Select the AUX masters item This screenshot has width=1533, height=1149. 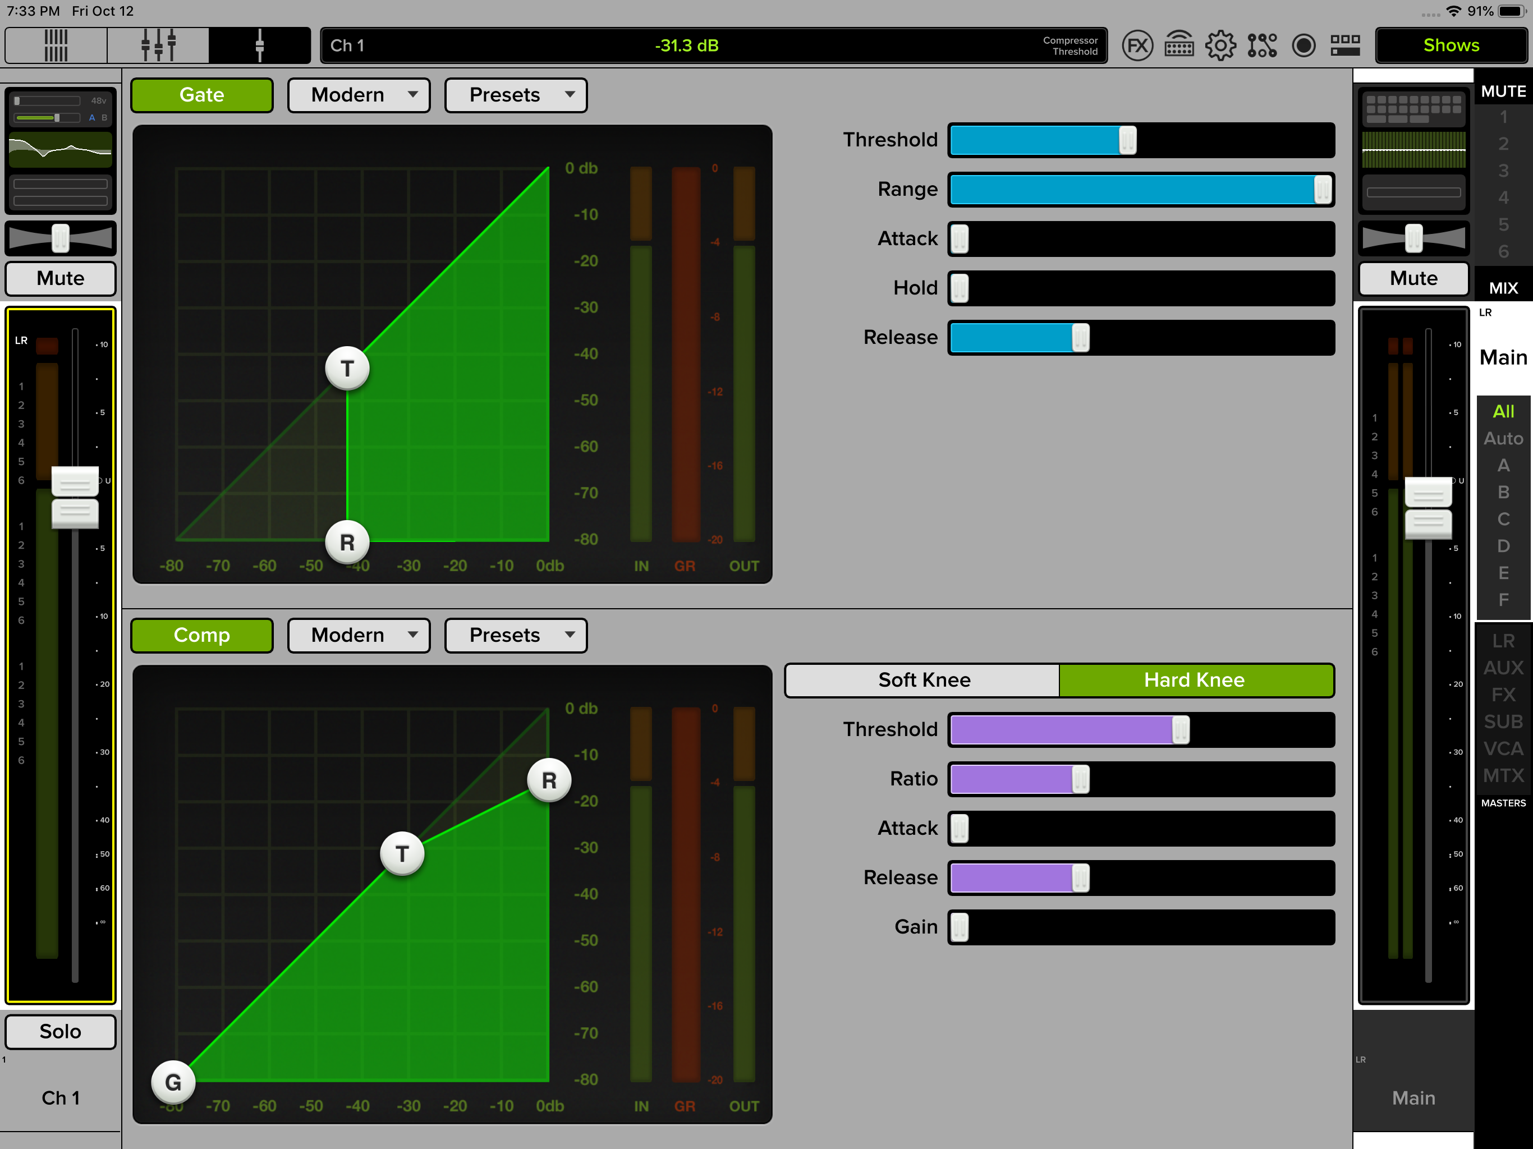(x=1503, y=668)
